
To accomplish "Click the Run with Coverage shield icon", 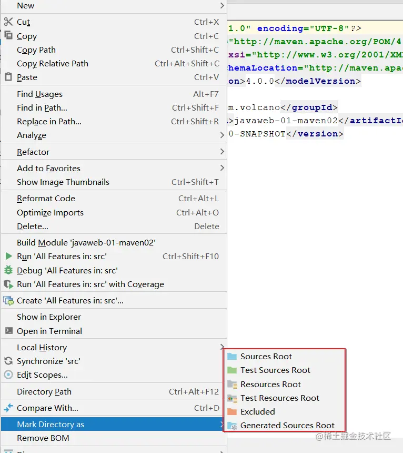I will click(8, 284).
